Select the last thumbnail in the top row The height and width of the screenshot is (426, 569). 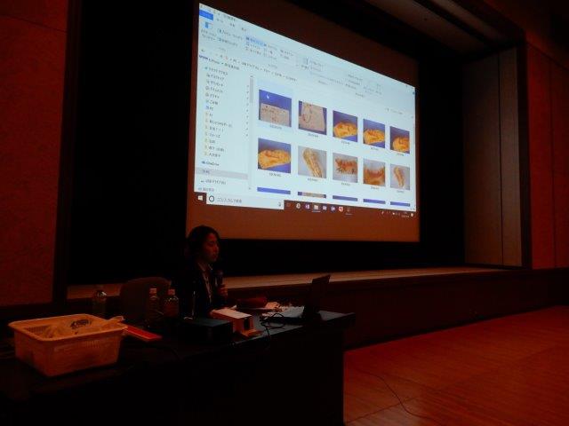400,139
